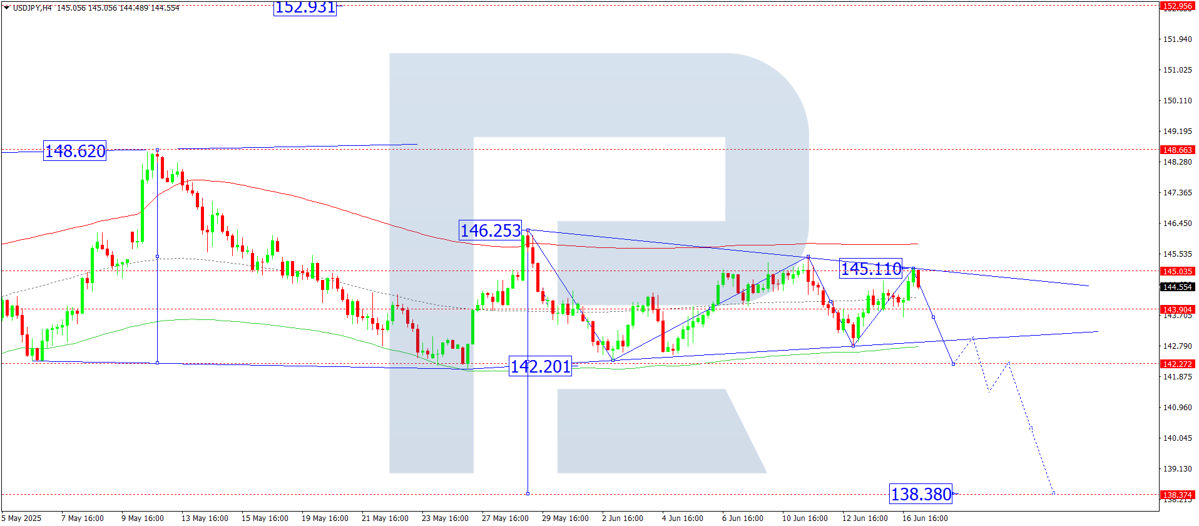This screenshot has width=1199, height=526.
Task: Click the red 138.374 axis price tag
Action: [x=1178, y=495]
